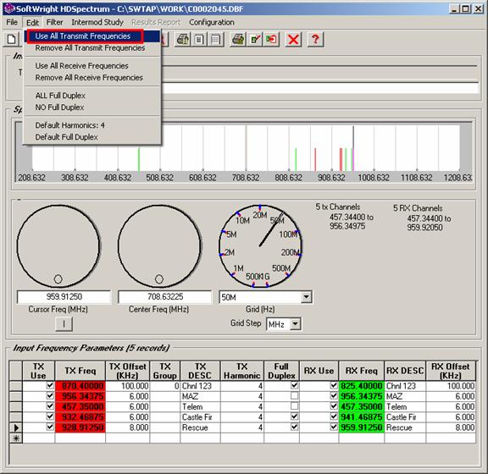This screenshot has height=474, width=488.
Task: Click the Cursor Freq field 959.91250
Action: 64,297
